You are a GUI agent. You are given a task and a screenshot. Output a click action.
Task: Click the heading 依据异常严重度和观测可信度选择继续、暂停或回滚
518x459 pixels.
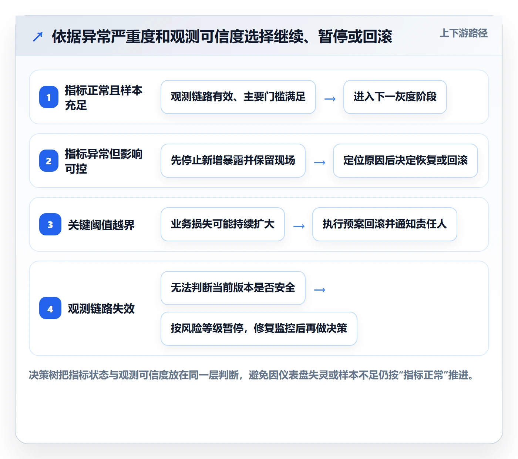tap(222, 37)
